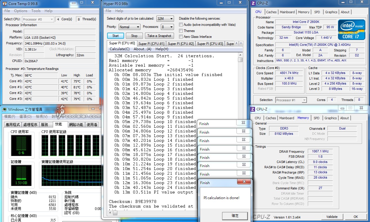Click the Core Speed 4801.74 MHz field
This screenshot has width=370, height=222.
[x=289, y=73]
